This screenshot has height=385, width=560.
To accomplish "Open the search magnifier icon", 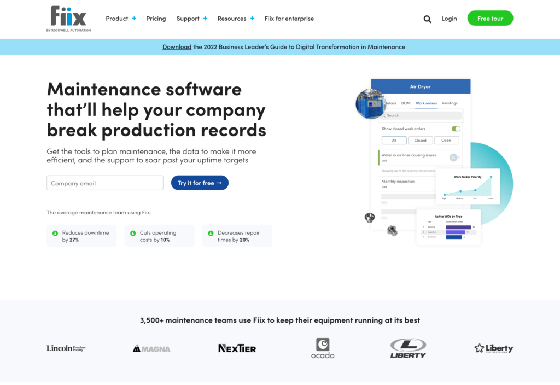I will [427, 19].
